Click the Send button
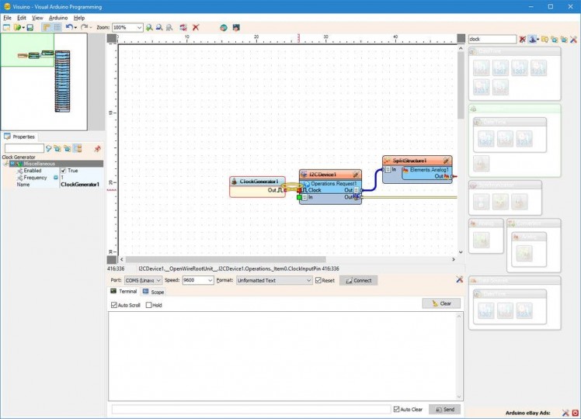Image resolution: width=581 pixels, height=419 pixels. pyautogui.click(x=444, y=409)
